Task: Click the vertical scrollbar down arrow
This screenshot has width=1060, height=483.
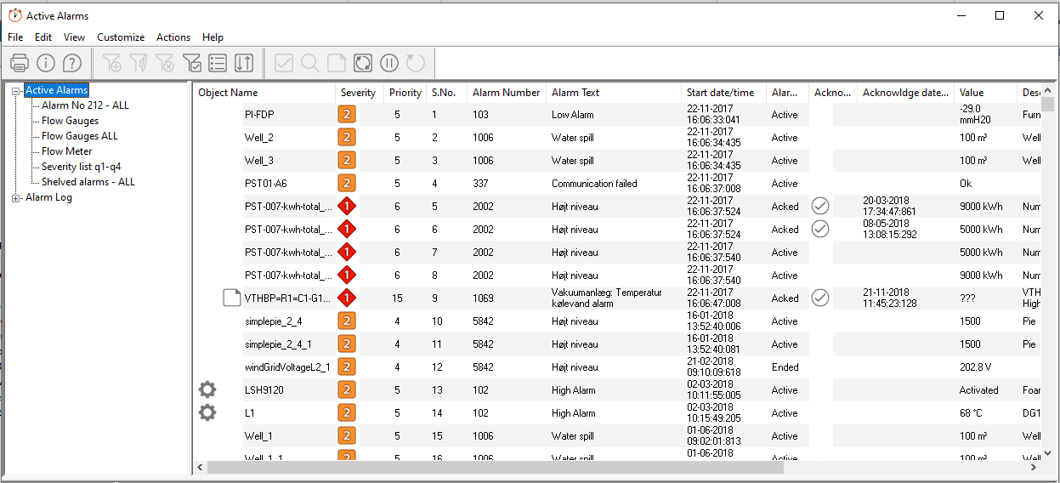Action: [1050, 453]
